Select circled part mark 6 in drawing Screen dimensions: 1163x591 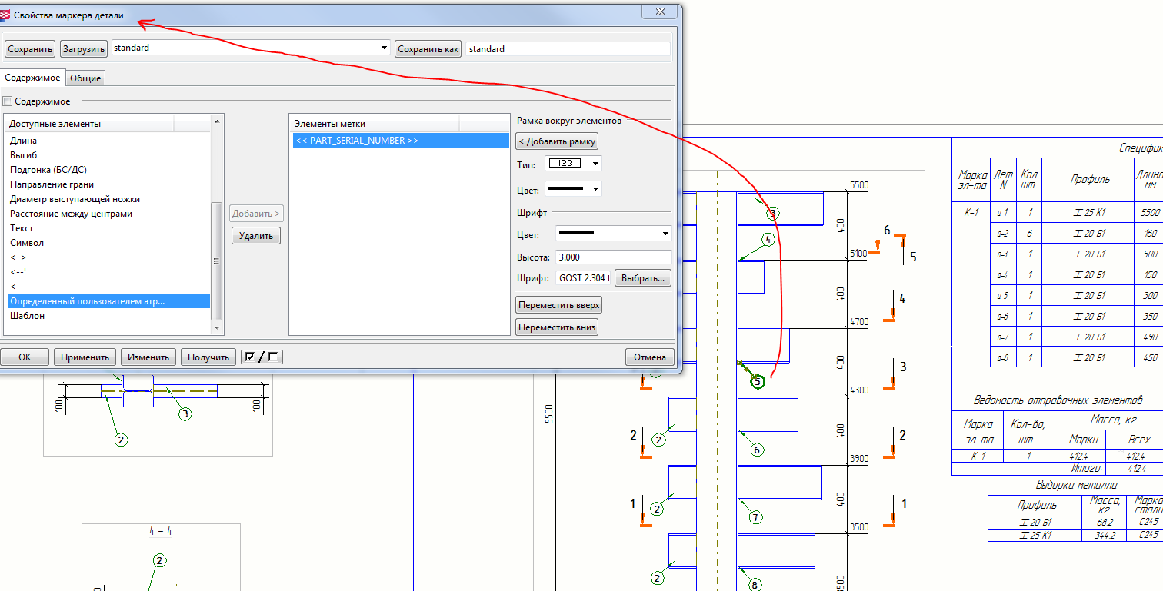pos(756,450)
